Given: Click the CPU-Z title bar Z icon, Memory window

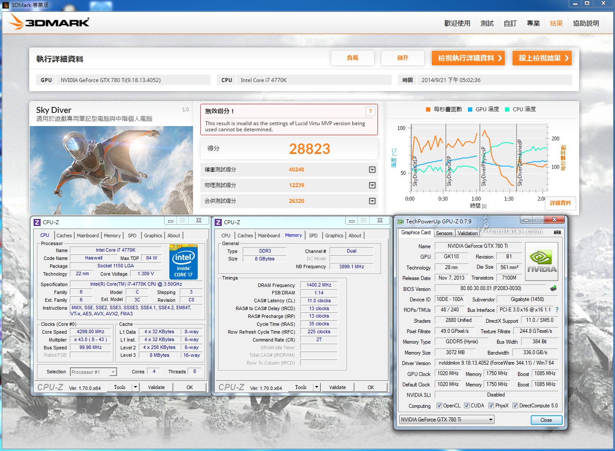Looking at the screenshot, I should tap(218, 222).
